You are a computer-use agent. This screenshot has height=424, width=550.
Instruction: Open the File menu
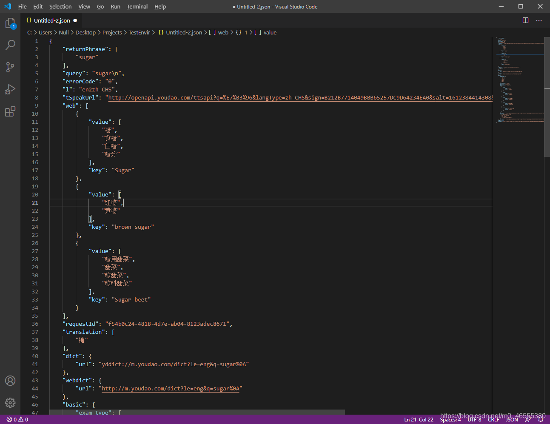tap(22, 6)
